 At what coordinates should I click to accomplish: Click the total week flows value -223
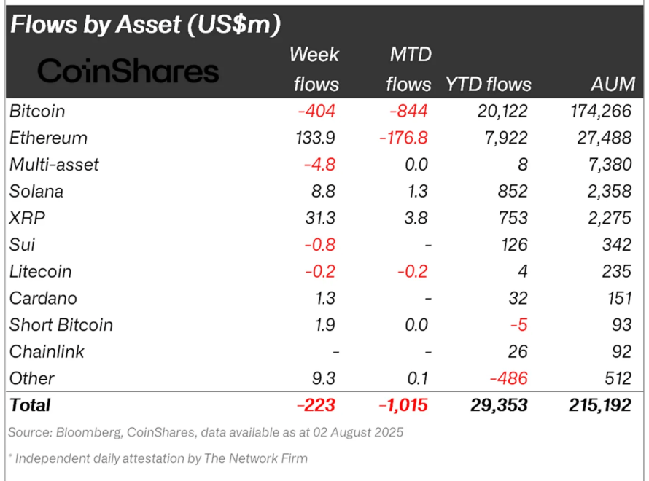point(316,405)
